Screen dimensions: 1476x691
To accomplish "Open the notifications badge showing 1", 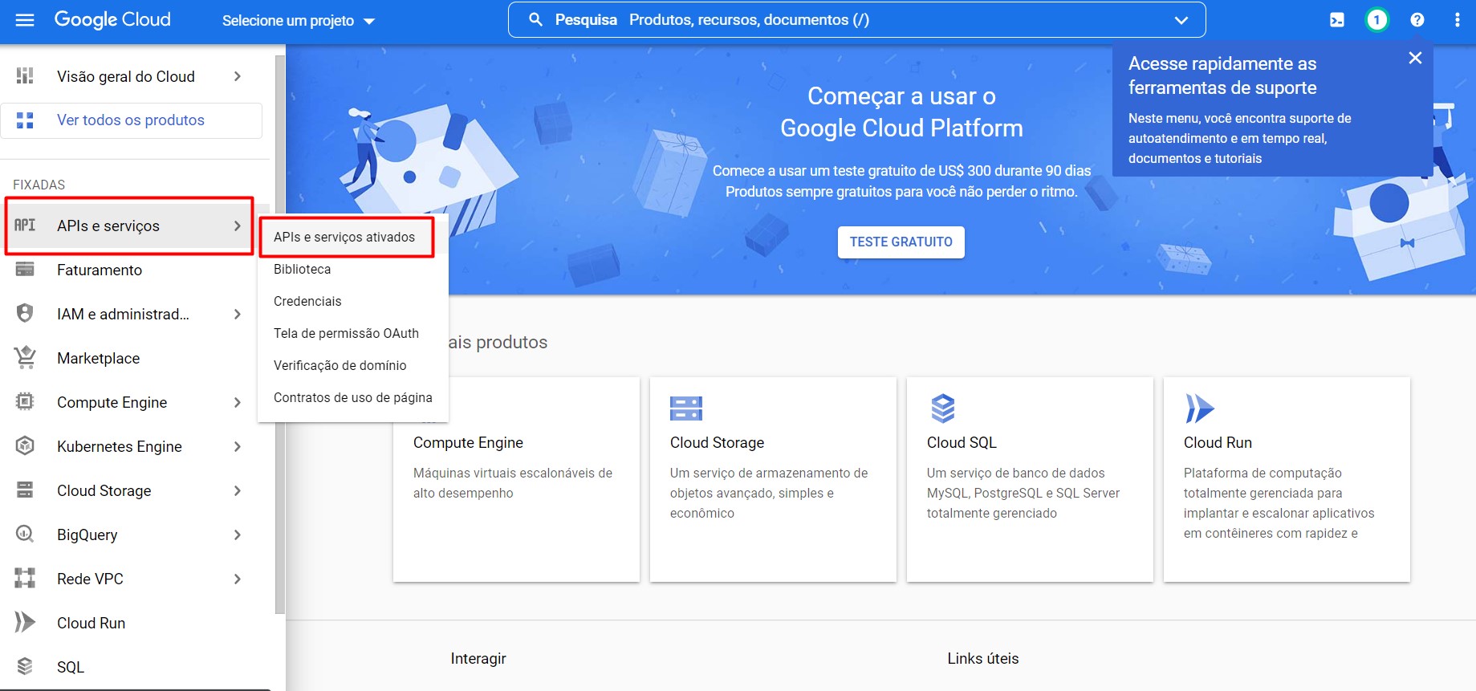I will (x=1377, y=20).
